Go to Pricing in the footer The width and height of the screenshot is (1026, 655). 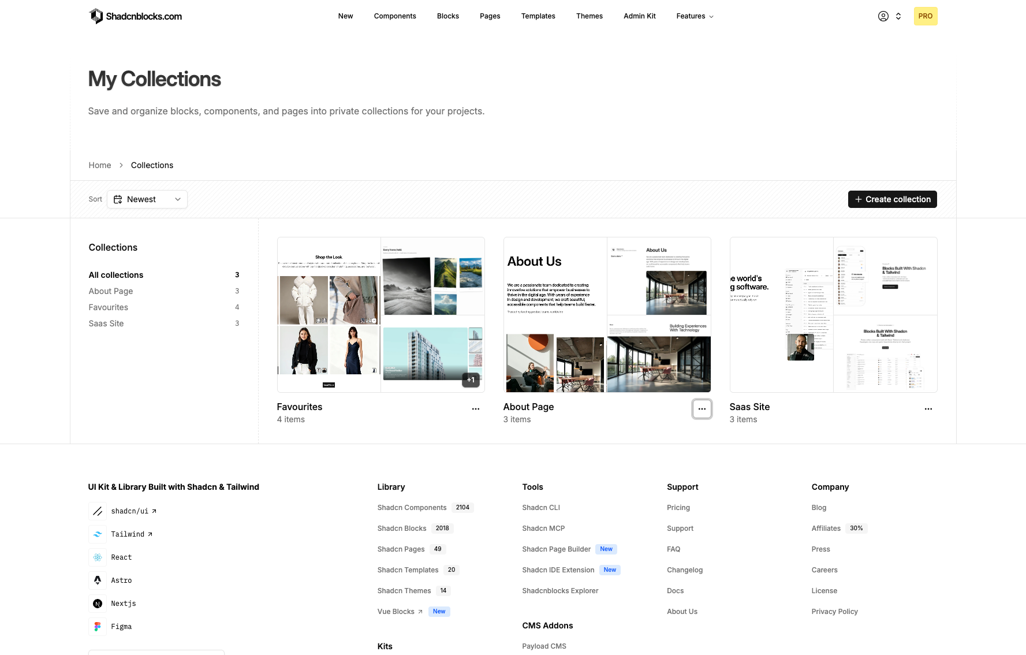[x=678, y=508]
